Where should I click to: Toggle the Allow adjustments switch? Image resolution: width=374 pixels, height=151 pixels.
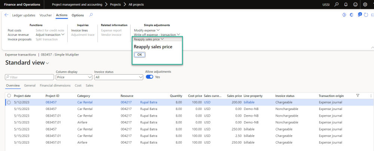click(149, 77)
